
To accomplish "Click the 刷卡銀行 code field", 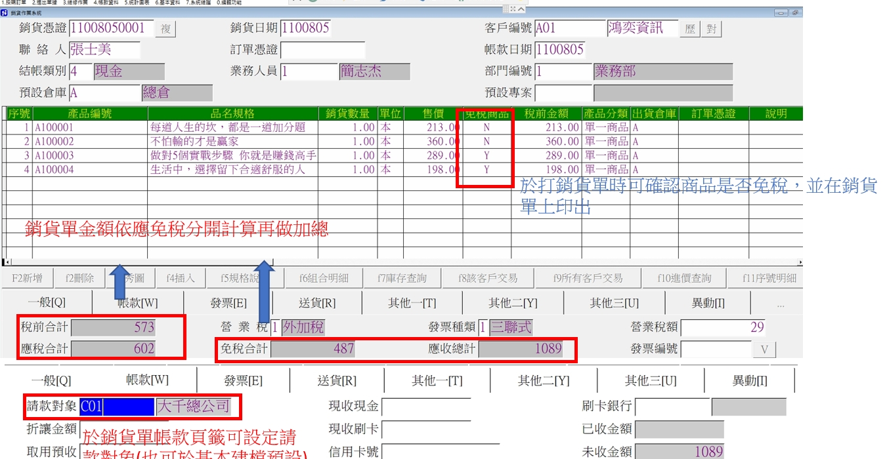I will coord(672,407).
